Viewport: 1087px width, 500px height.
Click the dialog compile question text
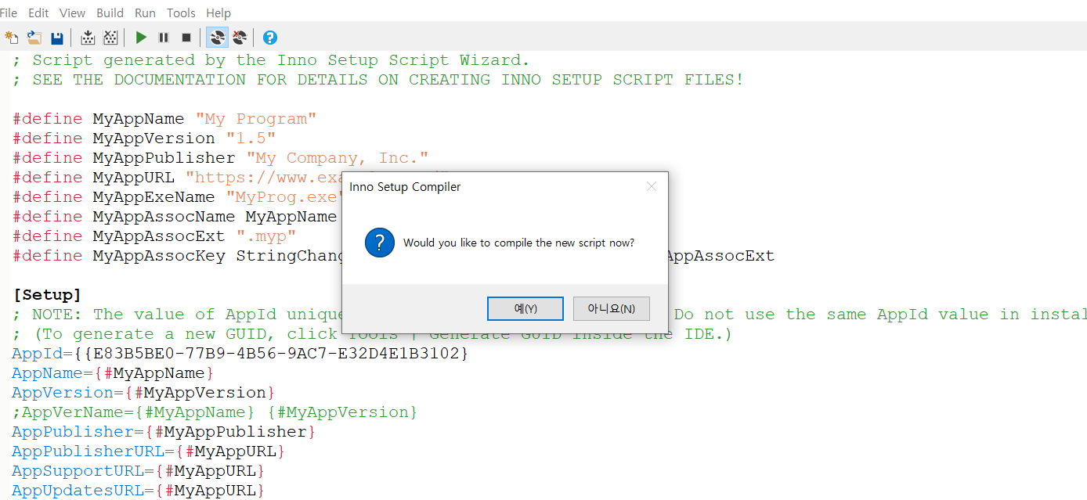click(518, 243)
